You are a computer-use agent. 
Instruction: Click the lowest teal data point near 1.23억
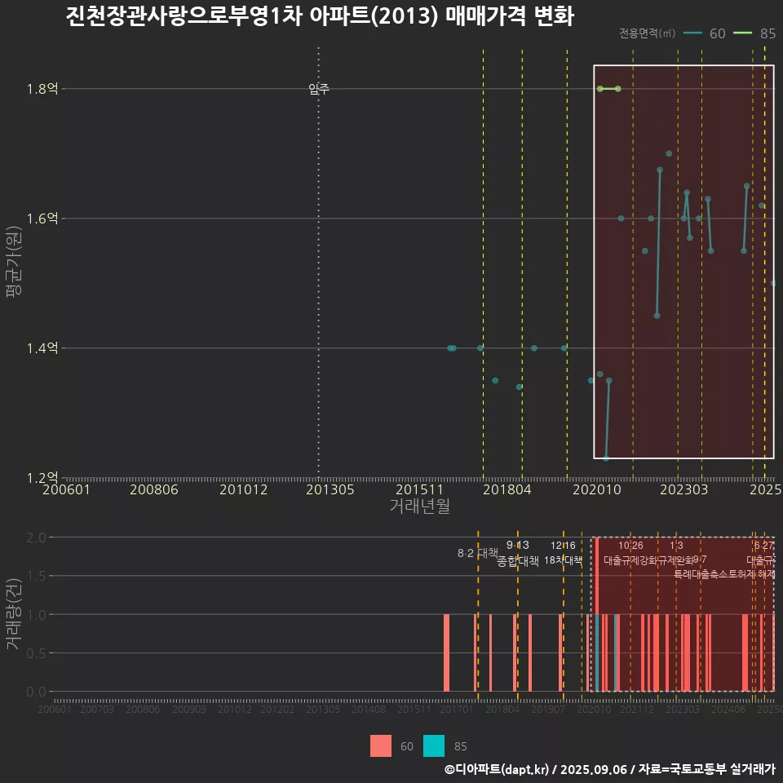tap(606, 458)
